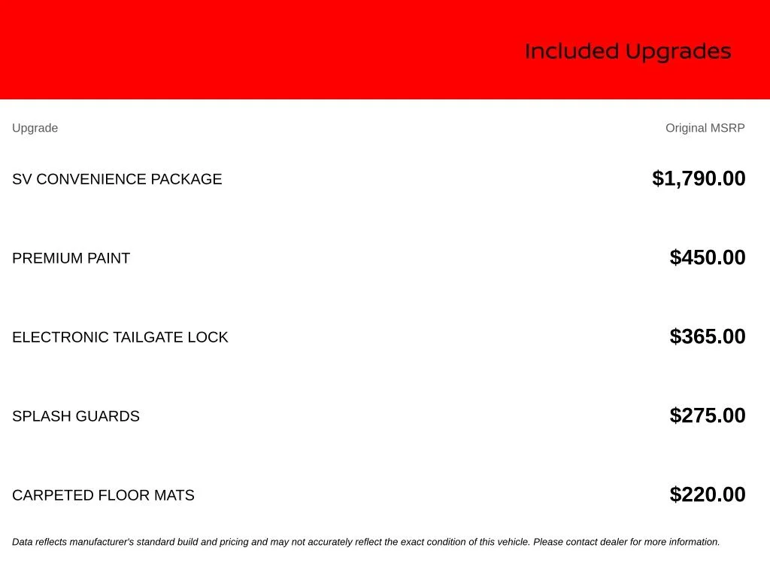
Task: Select the SPLASH GUARDS row label
Action: 76,416
